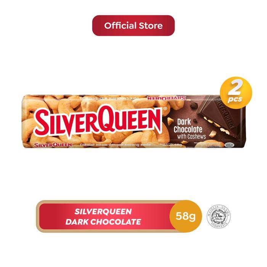This screenshot has height=267, width=267.
Task: Click the small SilverQueen logo at the wrapper's bottom-left
Action: click(53, 145)
